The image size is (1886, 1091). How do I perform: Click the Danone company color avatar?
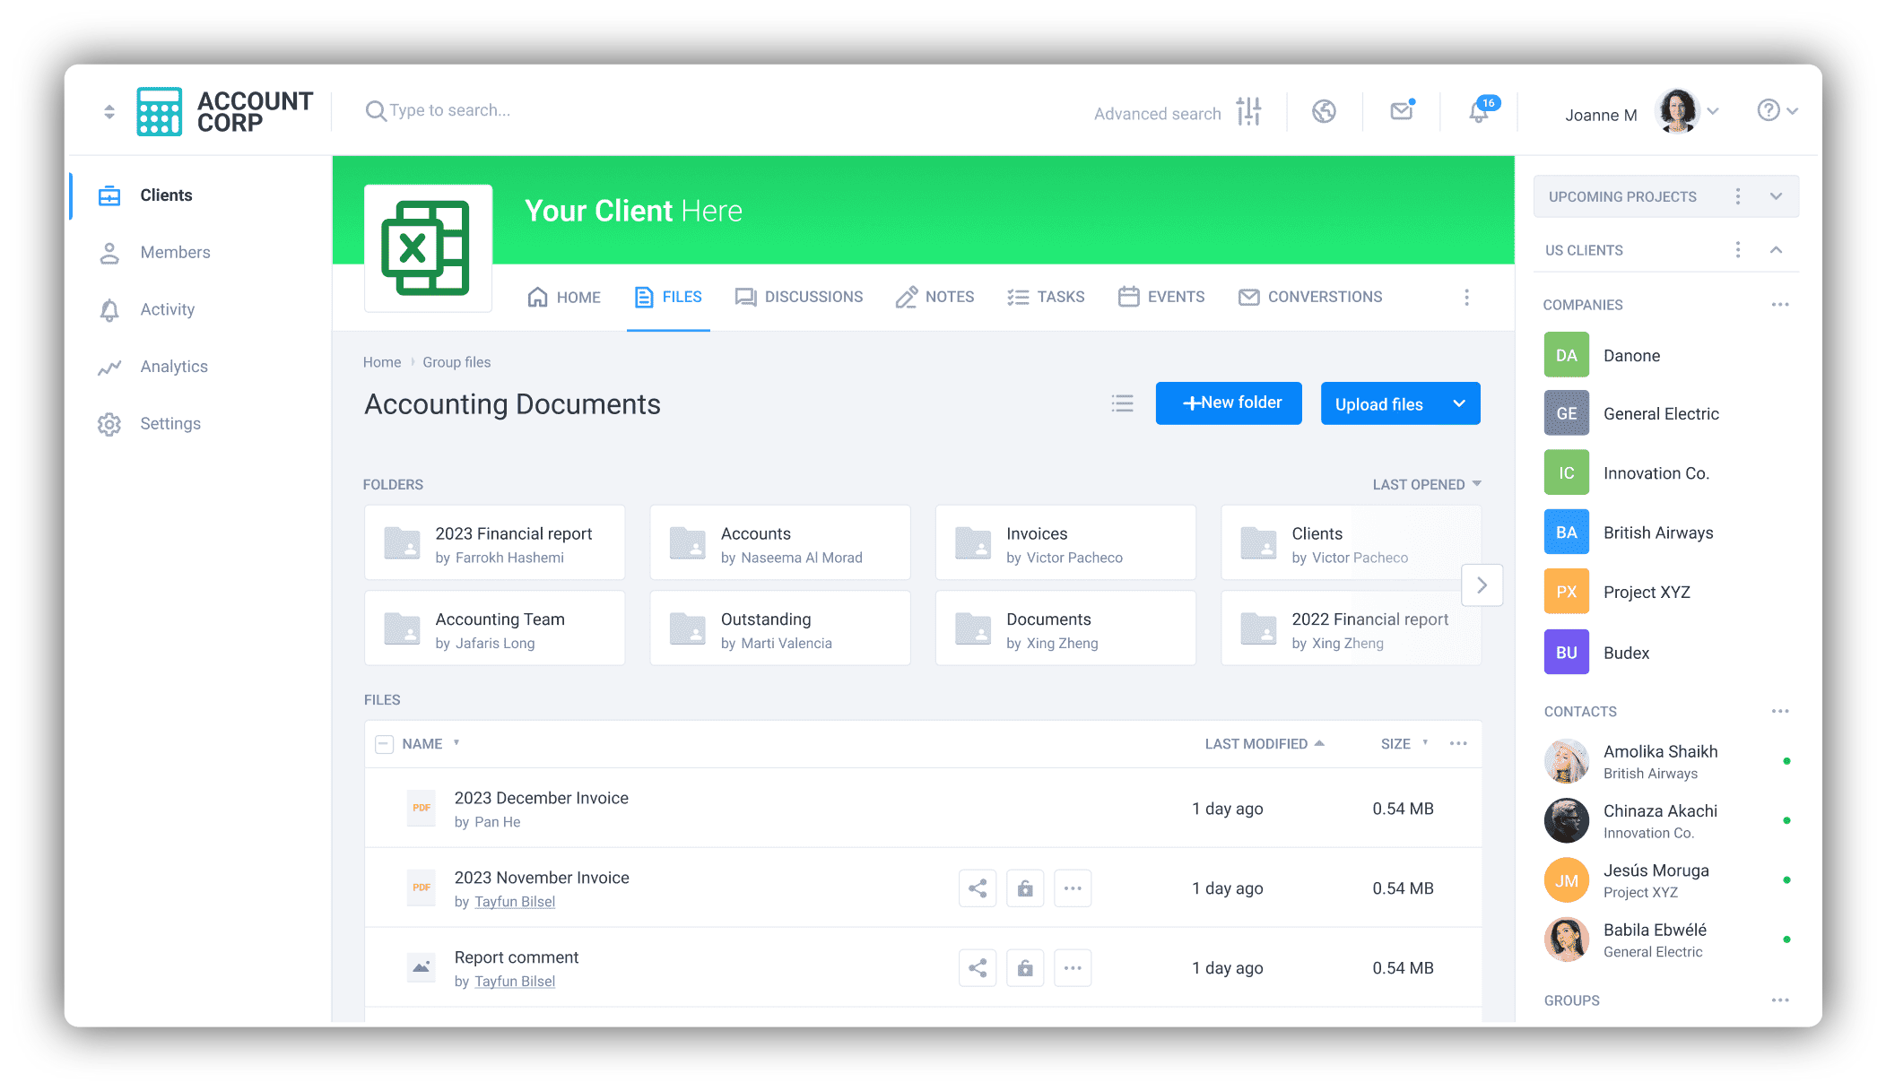coord(1566,355)
